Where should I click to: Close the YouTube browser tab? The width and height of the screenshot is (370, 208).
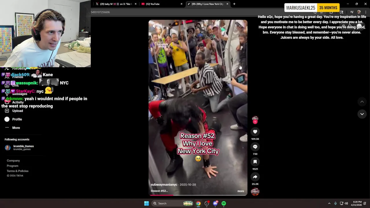[x=182, y=4]
